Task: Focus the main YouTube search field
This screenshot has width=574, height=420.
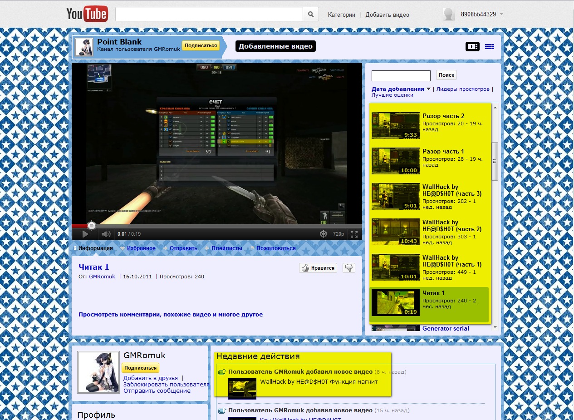Action: [209, 15]
